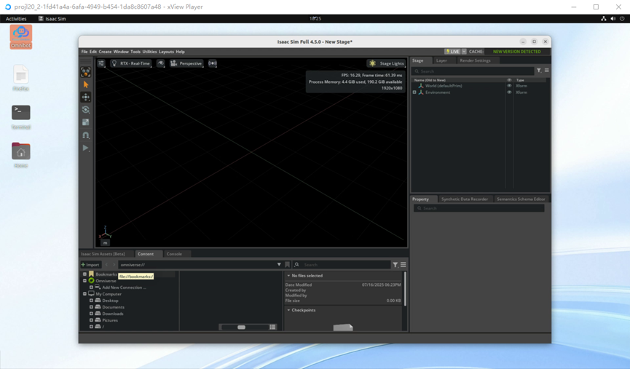
Task: Click the Stage panel search field
Action: [473, 71]
